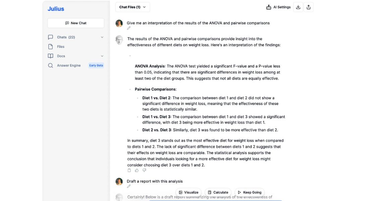
Task: Click the user avatar beside first prompt
Action: tap(119, 23)
